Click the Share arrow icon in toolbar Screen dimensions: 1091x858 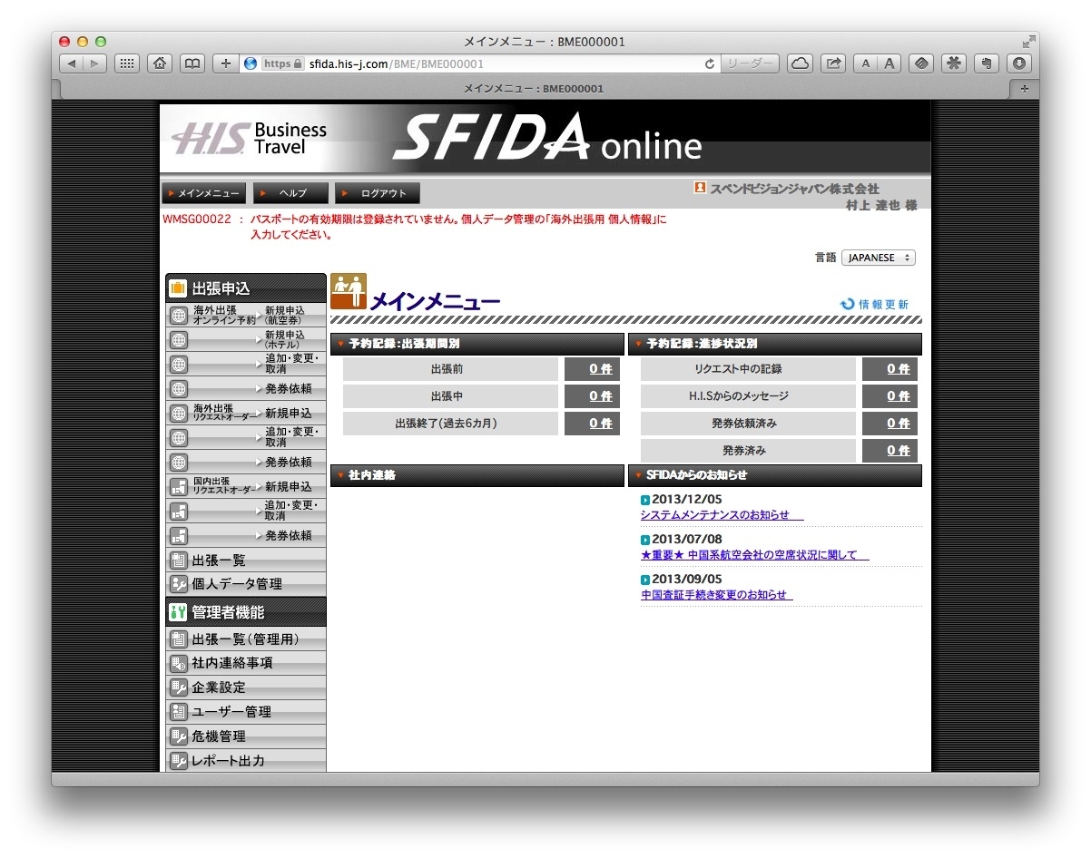pyautogui.click(x=833, y=63)
